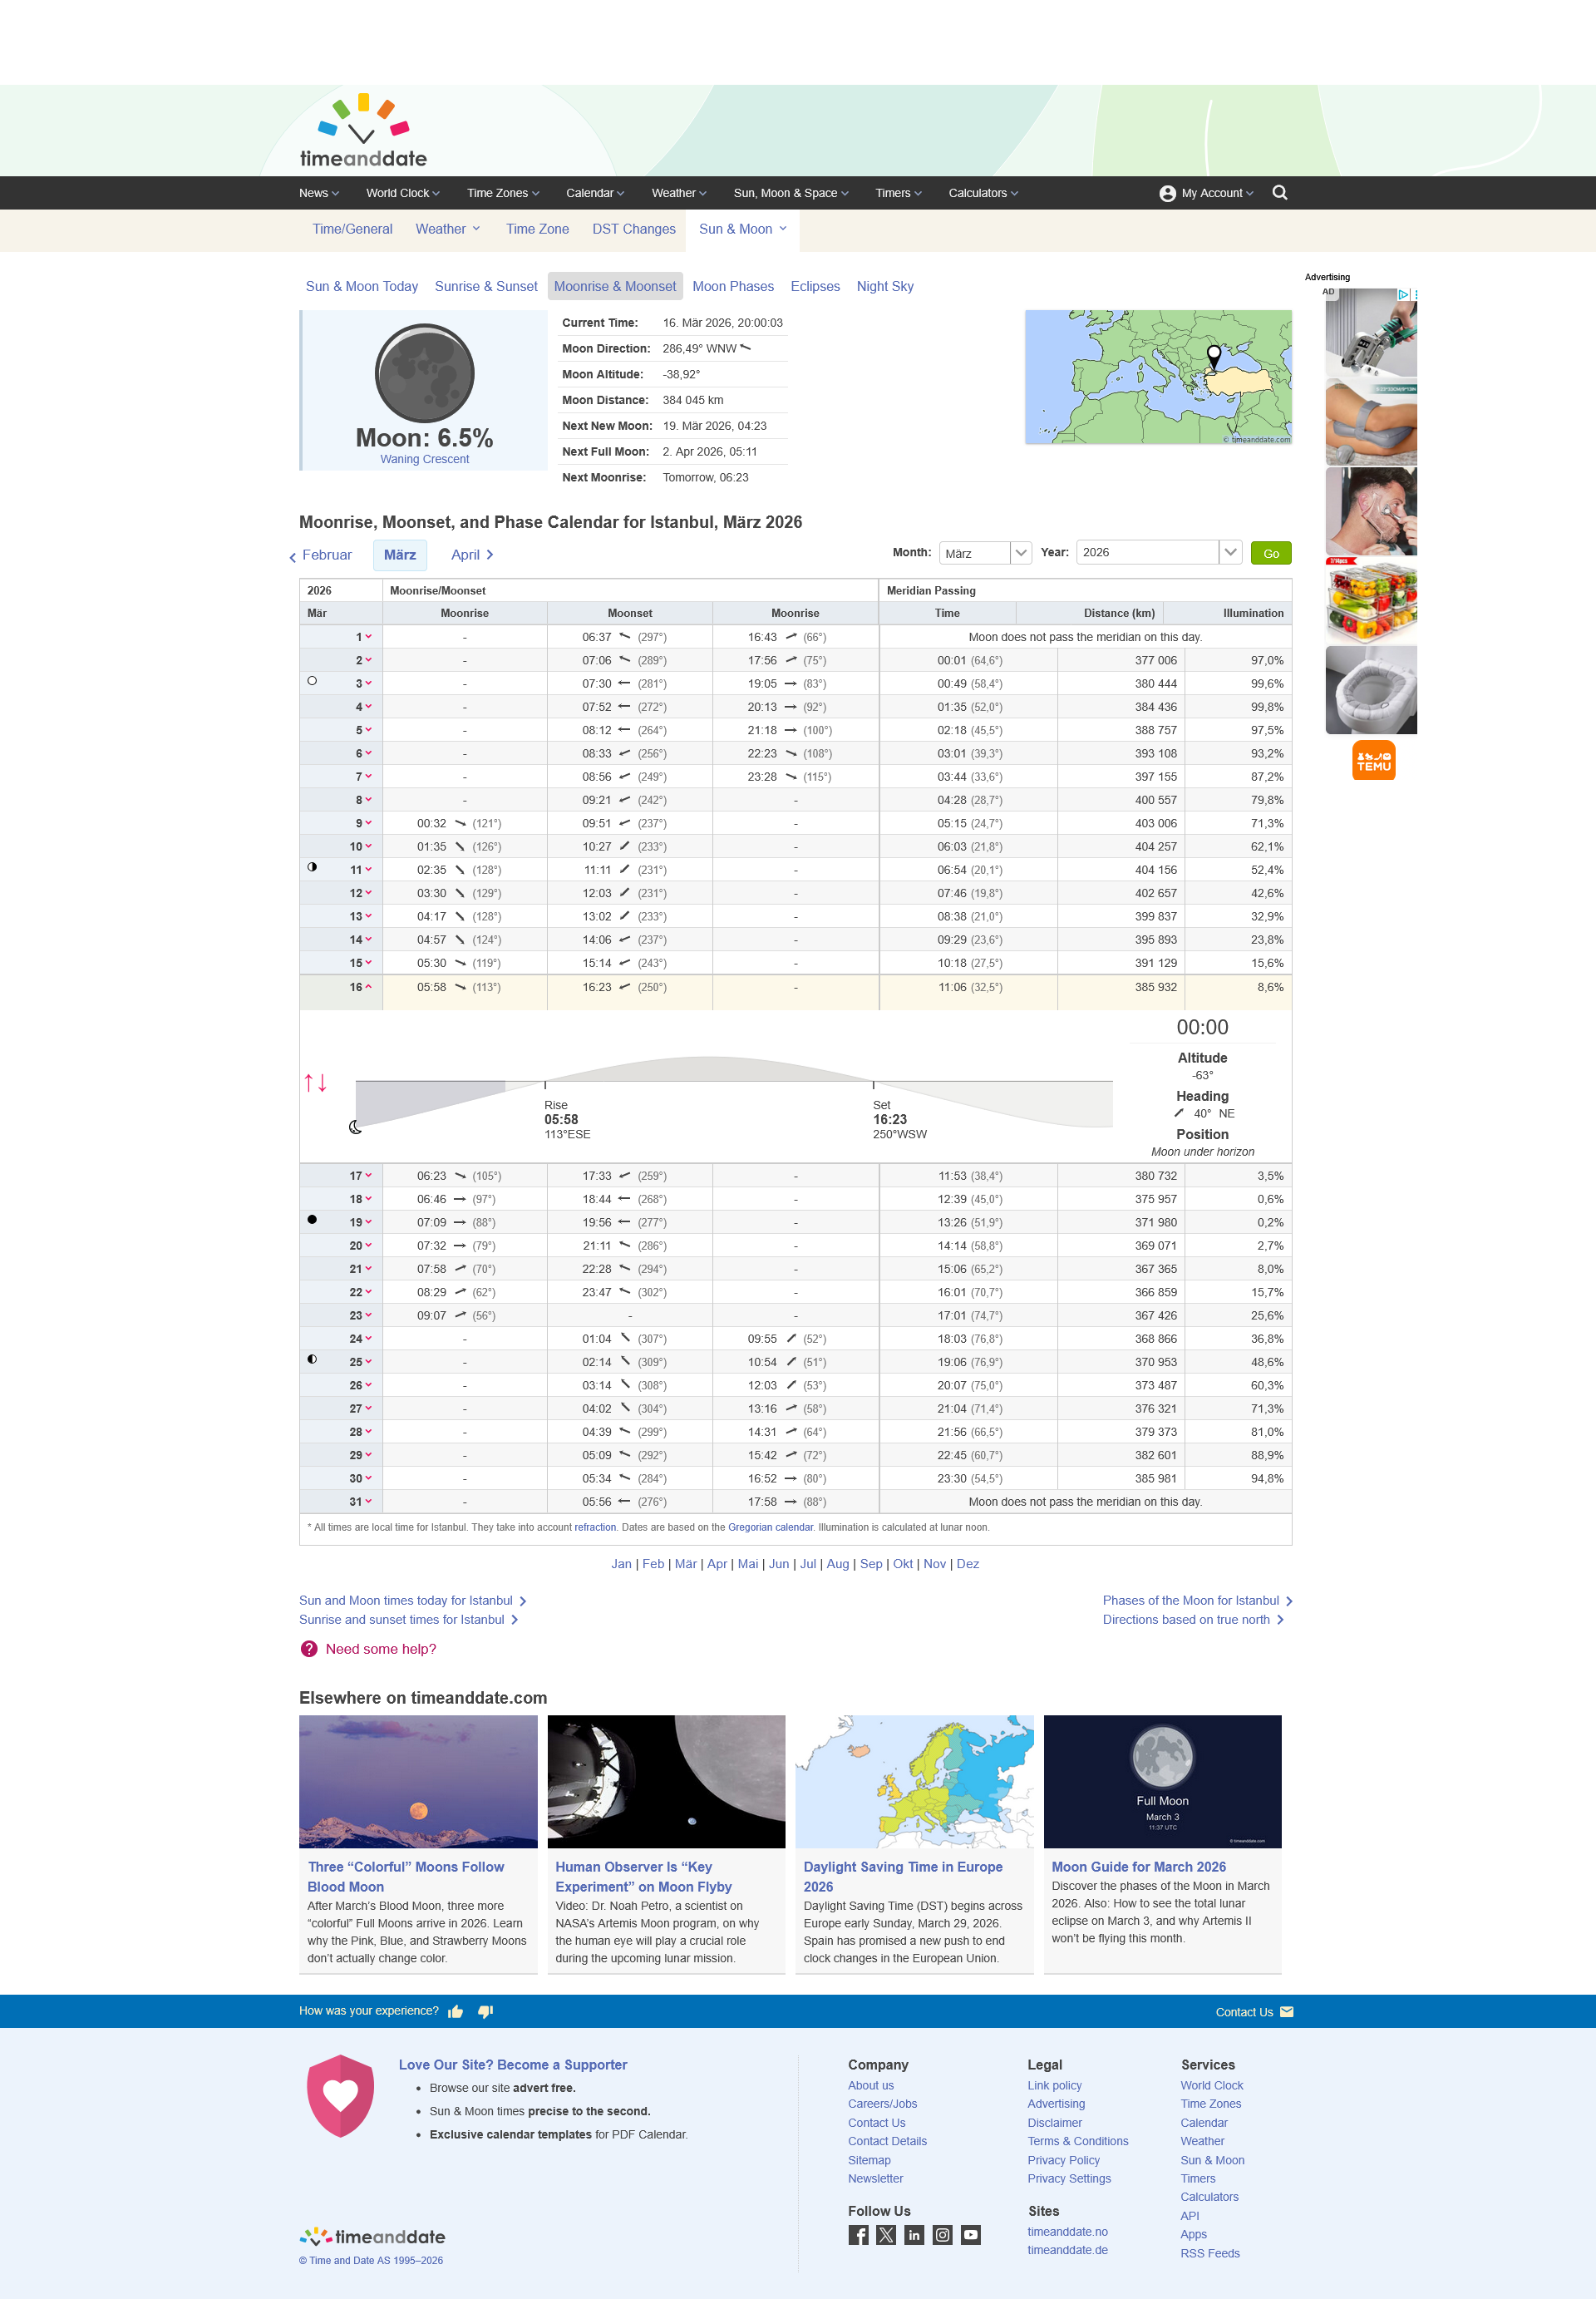1596x2299 pixels.
Task: Open the Year dropdown showing 2026
Action: pos(1158,552)
